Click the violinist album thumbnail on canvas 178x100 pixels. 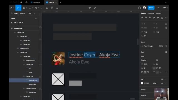pos(58,59)
